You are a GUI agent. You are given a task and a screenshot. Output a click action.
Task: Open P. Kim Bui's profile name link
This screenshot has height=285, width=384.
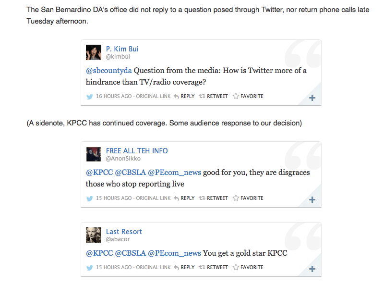(x=122, y=49)
